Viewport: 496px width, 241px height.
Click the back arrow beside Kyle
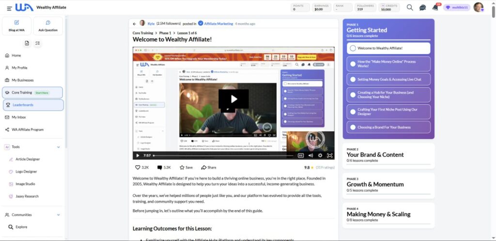(x=135, y=24)
